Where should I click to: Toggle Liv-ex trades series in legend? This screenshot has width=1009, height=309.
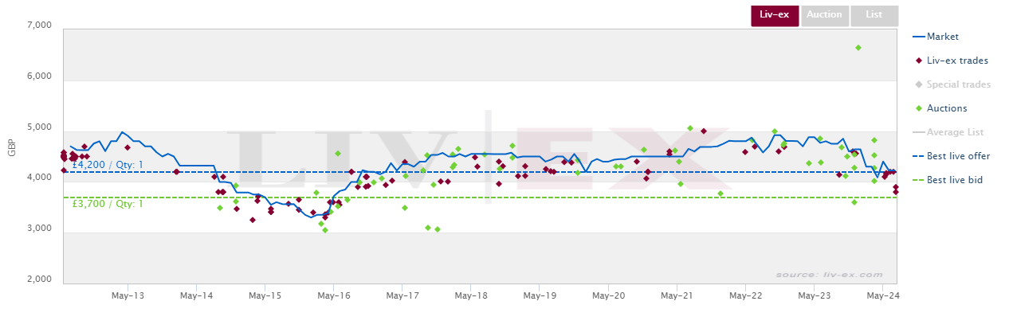click(x=950, y=61)
